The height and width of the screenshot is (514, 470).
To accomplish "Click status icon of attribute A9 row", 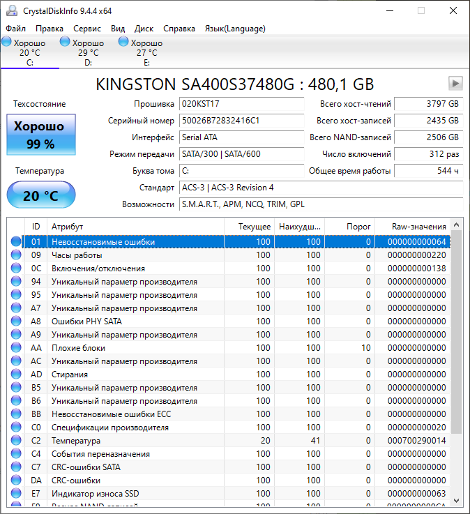I will pos(16,334).
